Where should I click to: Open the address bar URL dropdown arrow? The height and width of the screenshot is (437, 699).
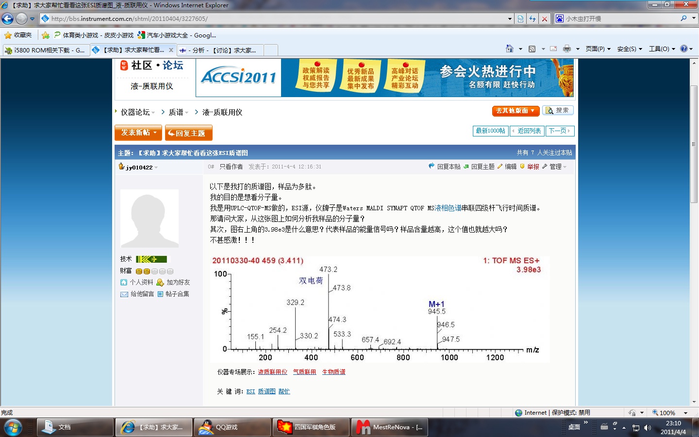pos(510,19)
